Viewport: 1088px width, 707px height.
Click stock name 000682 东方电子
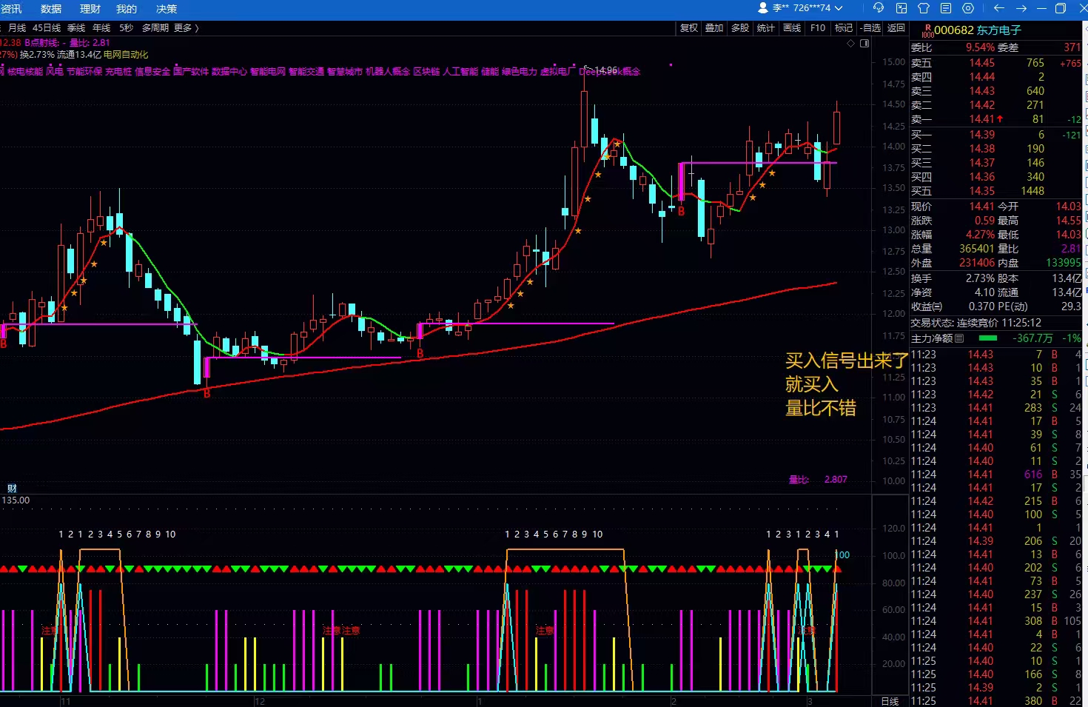(x=978, y=30)
